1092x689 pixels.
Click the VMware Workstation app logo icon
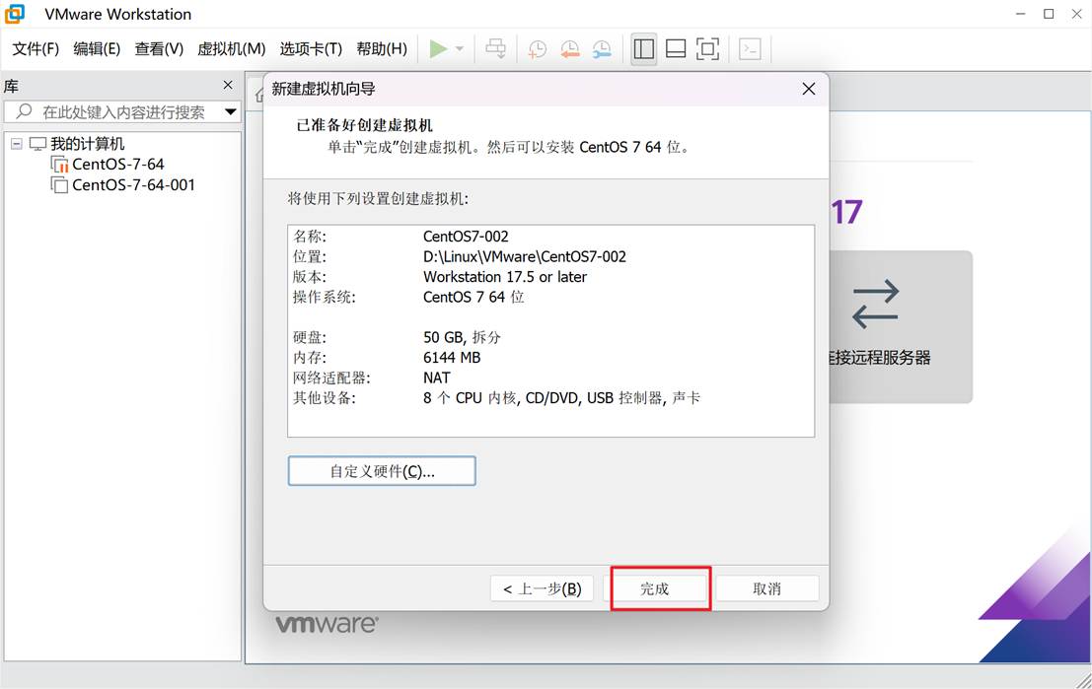coord(14,13)
